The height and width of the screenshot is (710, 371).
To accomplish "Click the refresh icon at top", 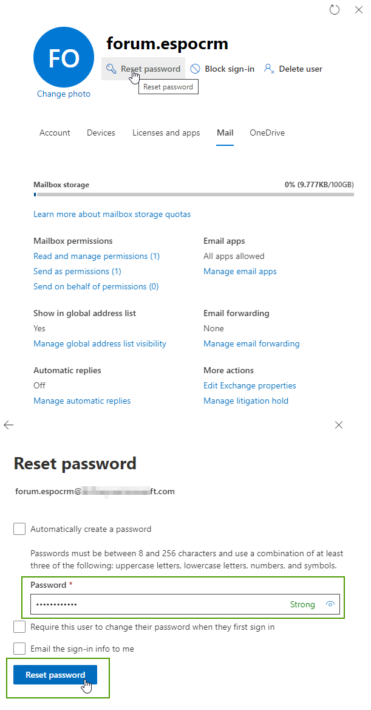I will [334, 10].
